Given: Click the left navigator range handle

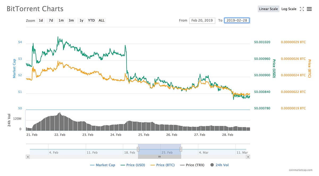Looking at the screenshot, I should point(138,149).
